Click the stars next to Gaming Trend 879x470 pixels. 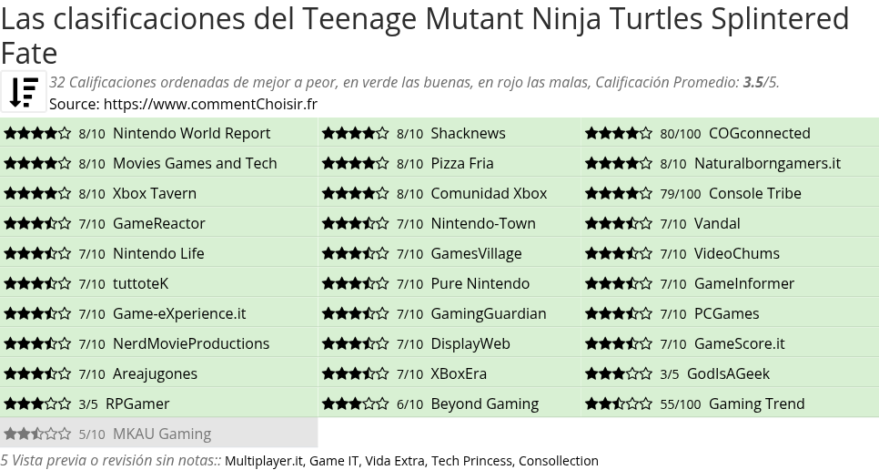tap(619, 404)
